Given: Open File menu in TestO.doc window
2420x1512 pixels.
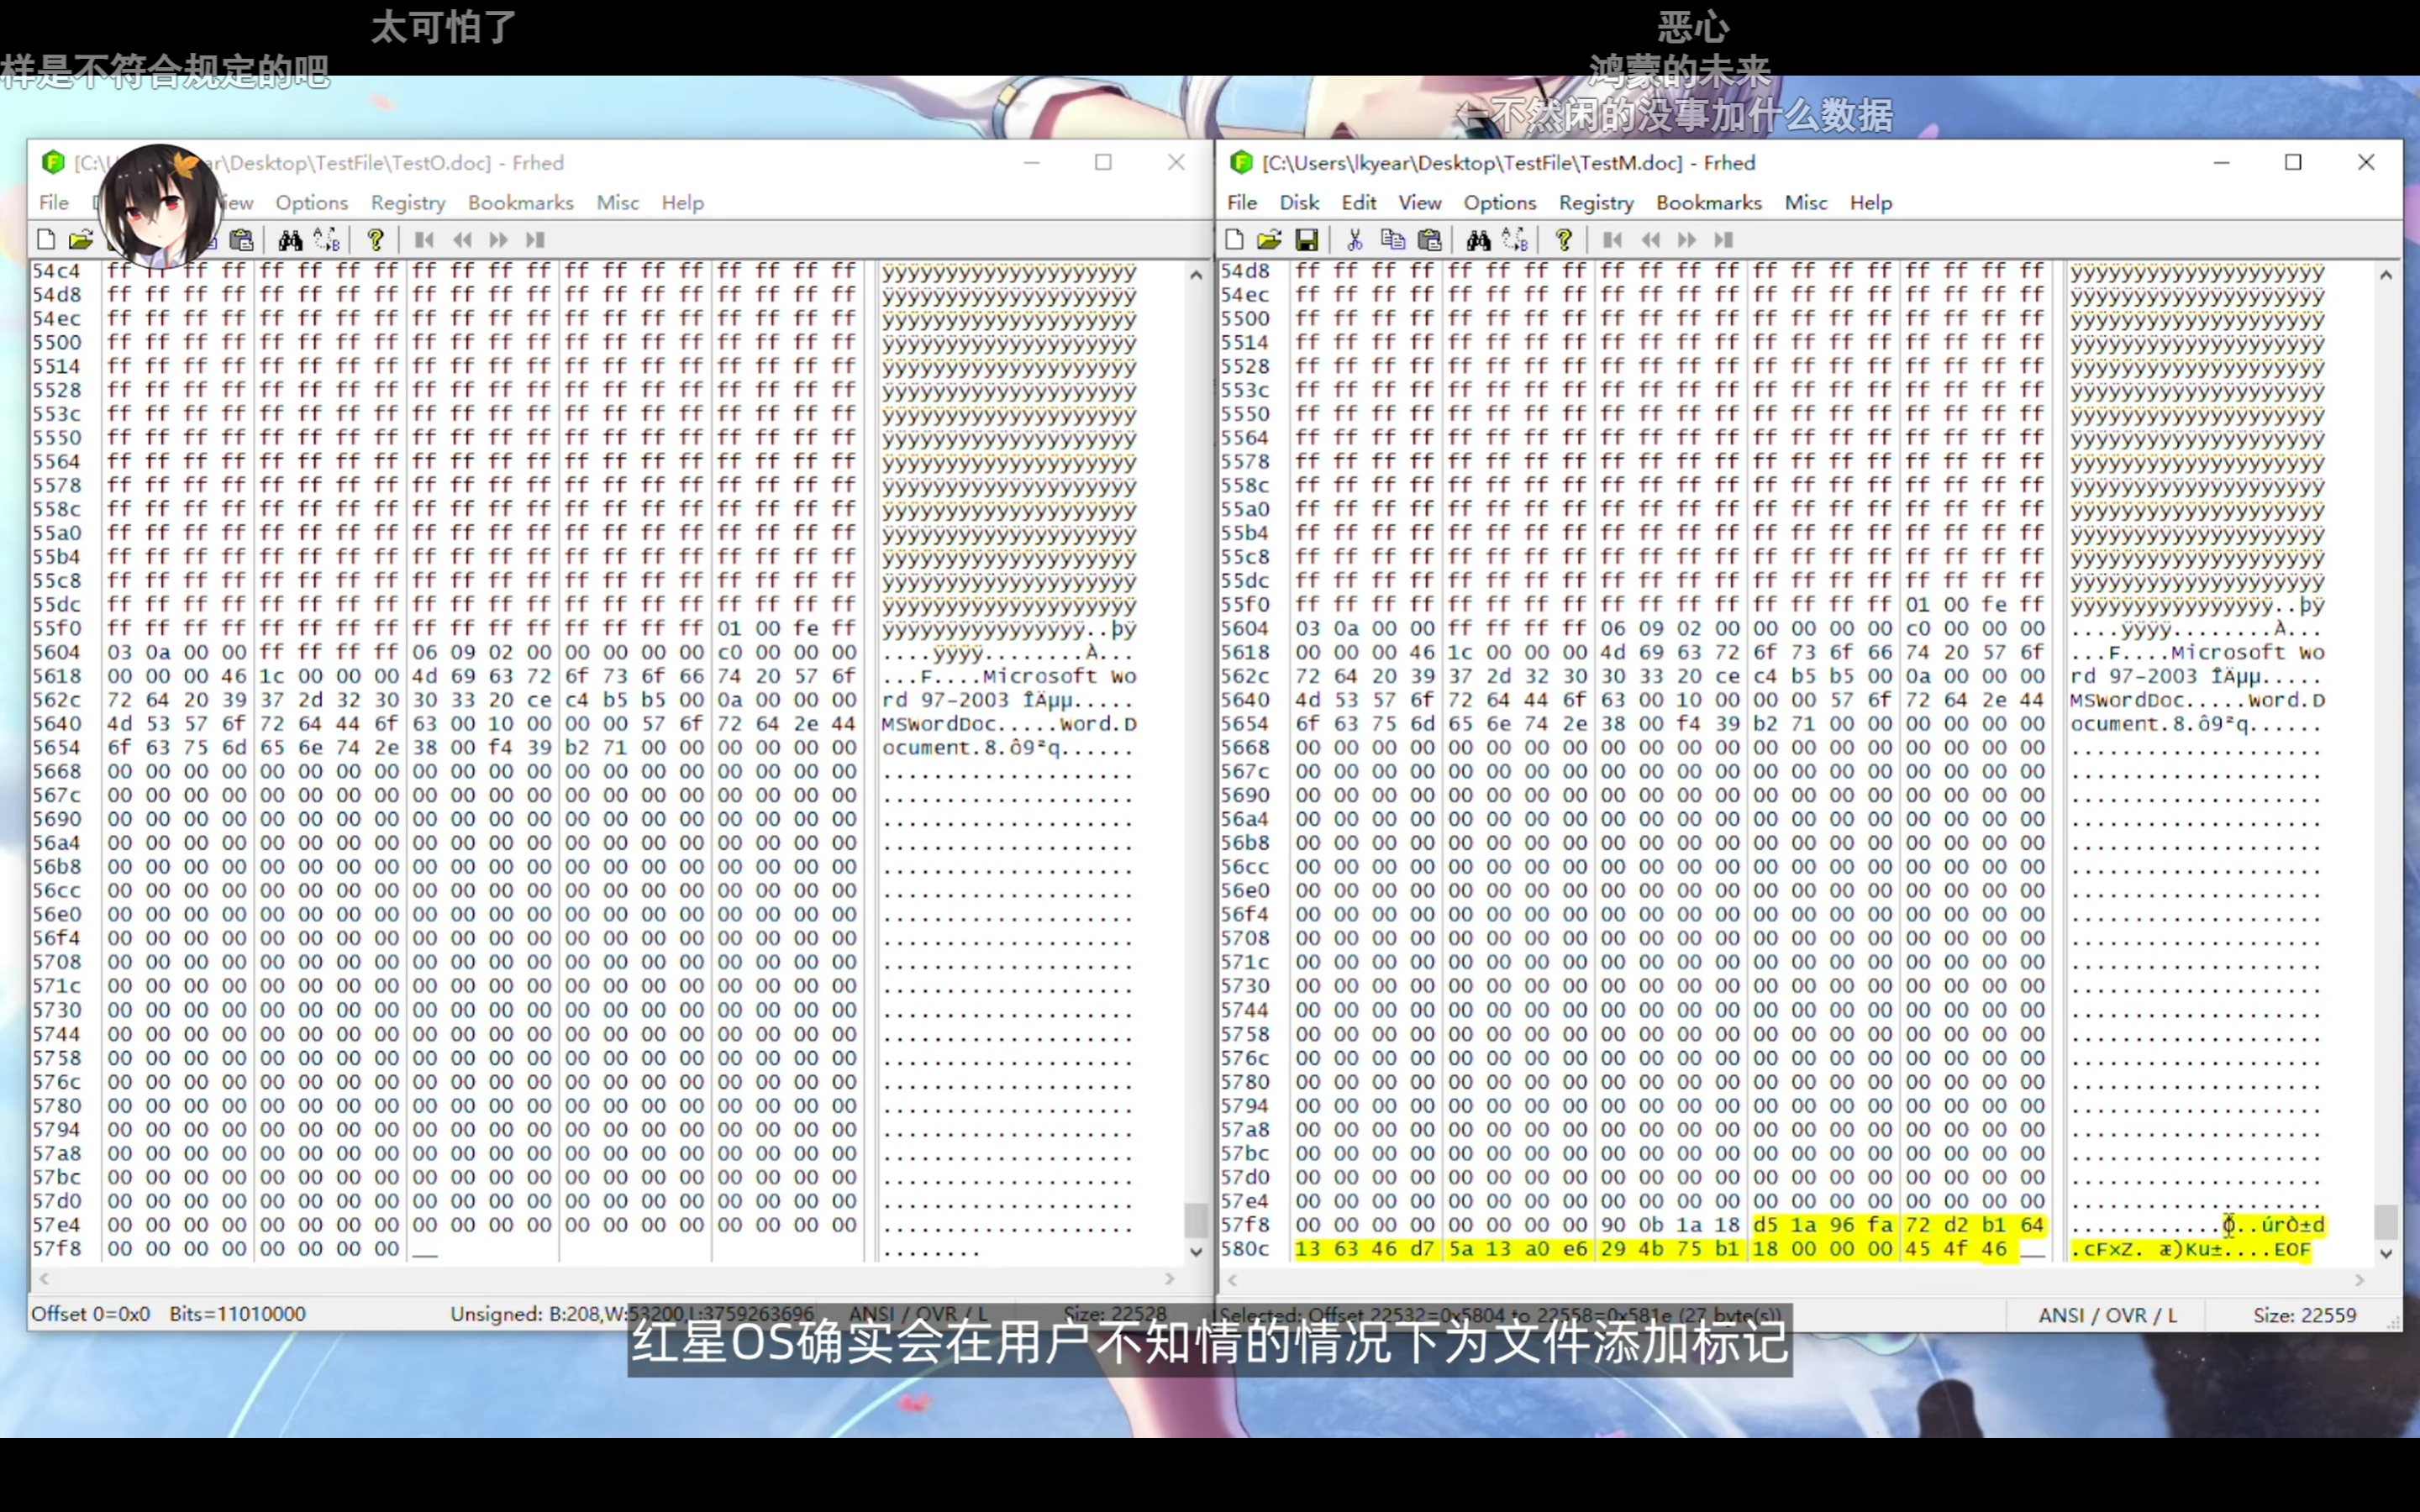Looking at the screenshot, I should (54, 203).
